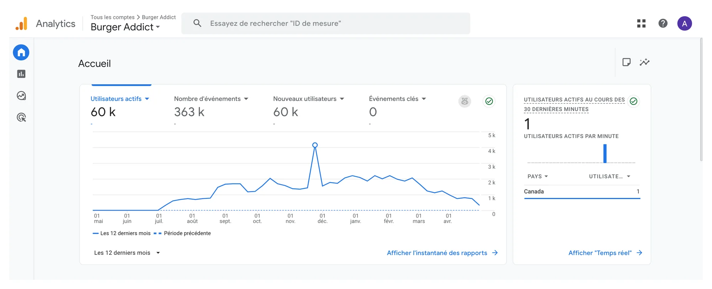Click the Burger Addict breadcrumb text
This screenshot has width=712, height=289.
click(159, 17)
